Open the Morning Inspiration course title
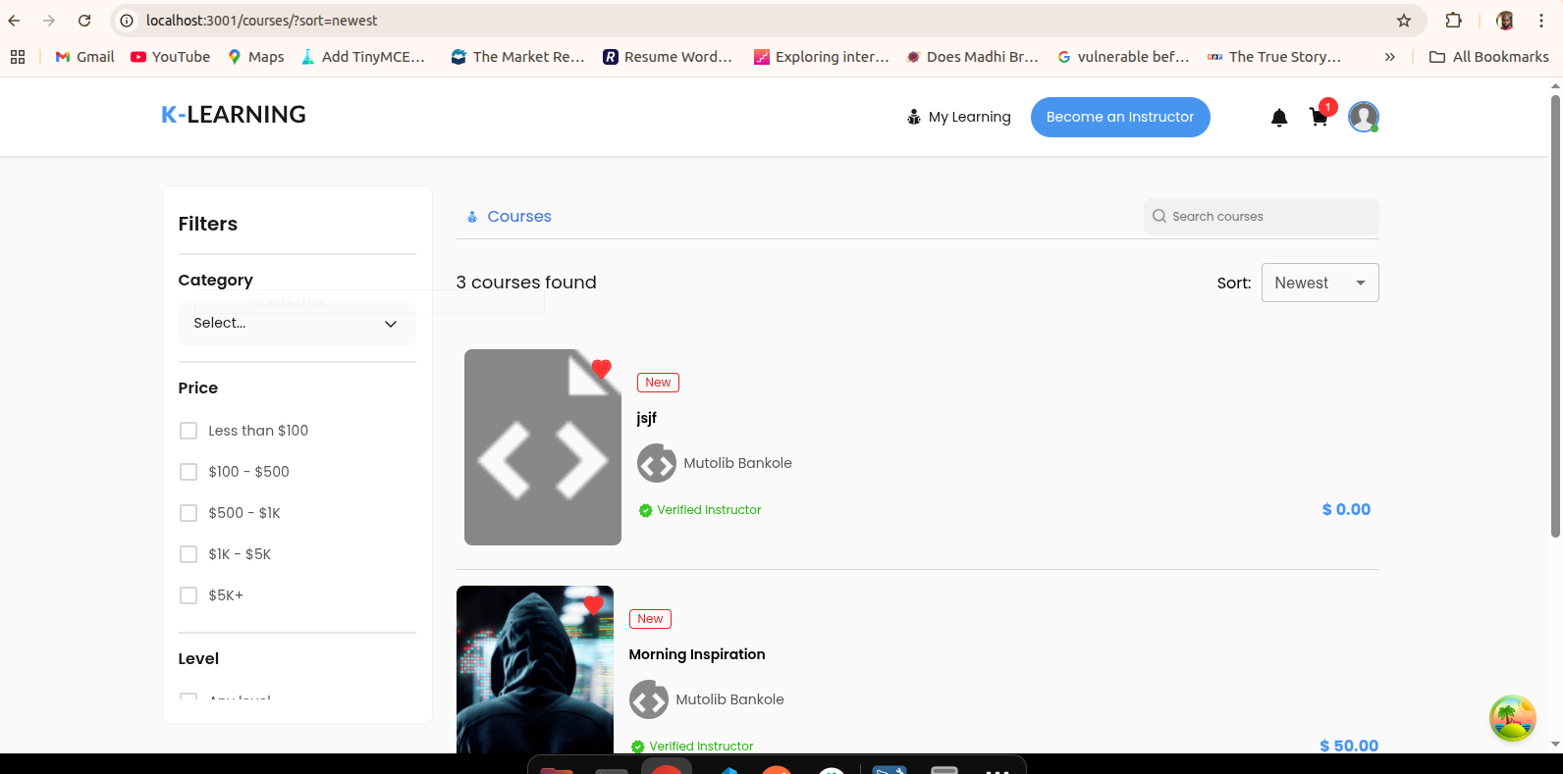Screen dimensions: 1563x774 (696, 654)
